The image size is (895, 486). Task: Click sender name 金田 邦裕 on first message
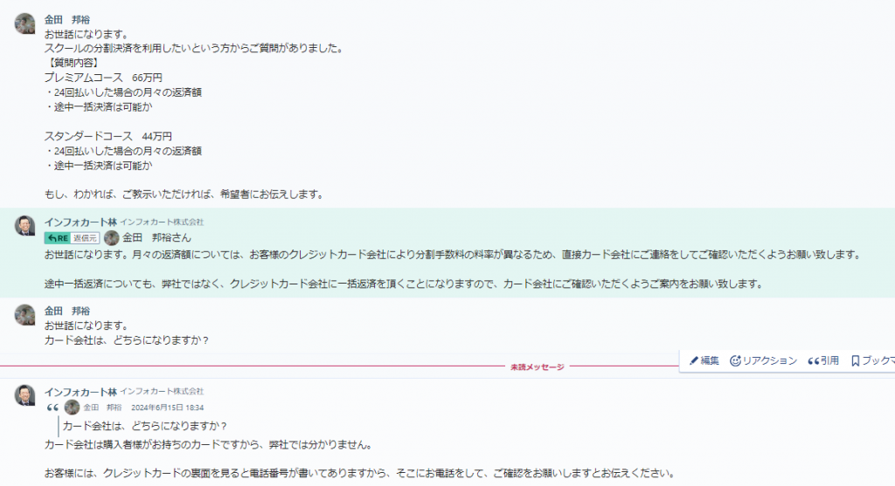pos(67,19)
